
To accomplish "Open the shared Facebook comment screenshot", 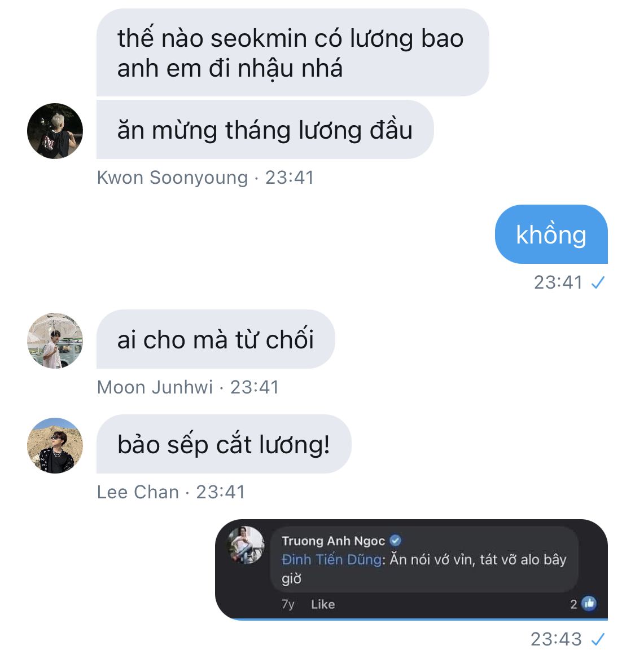I will pyautogui.click(x=411, y=570).
